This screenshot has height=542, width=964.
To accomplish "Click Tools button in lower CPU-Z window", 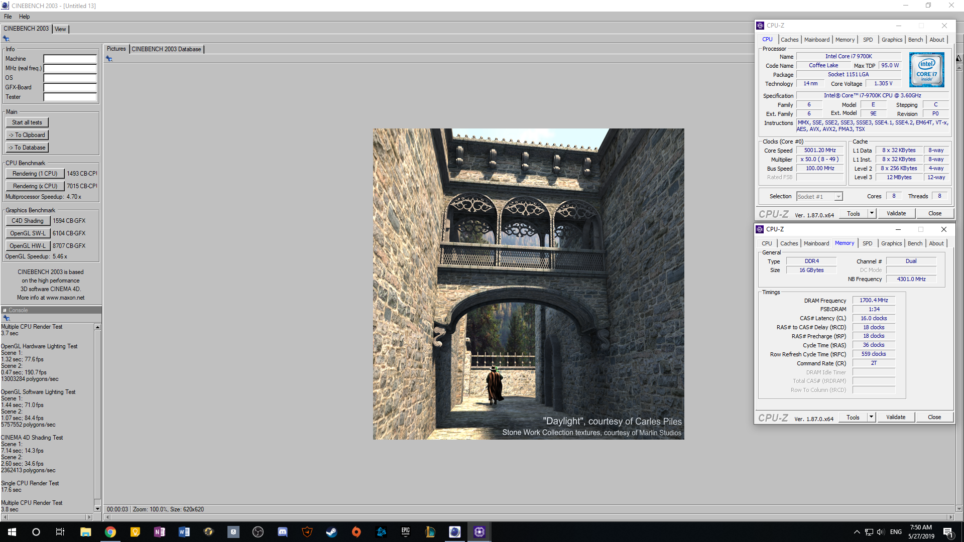I will [853, 418].
